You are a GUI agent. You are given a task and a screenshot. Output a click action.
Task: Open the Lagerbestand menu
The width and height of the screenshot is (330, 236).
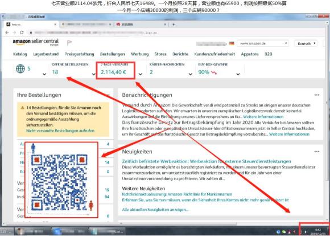[46, 54]
